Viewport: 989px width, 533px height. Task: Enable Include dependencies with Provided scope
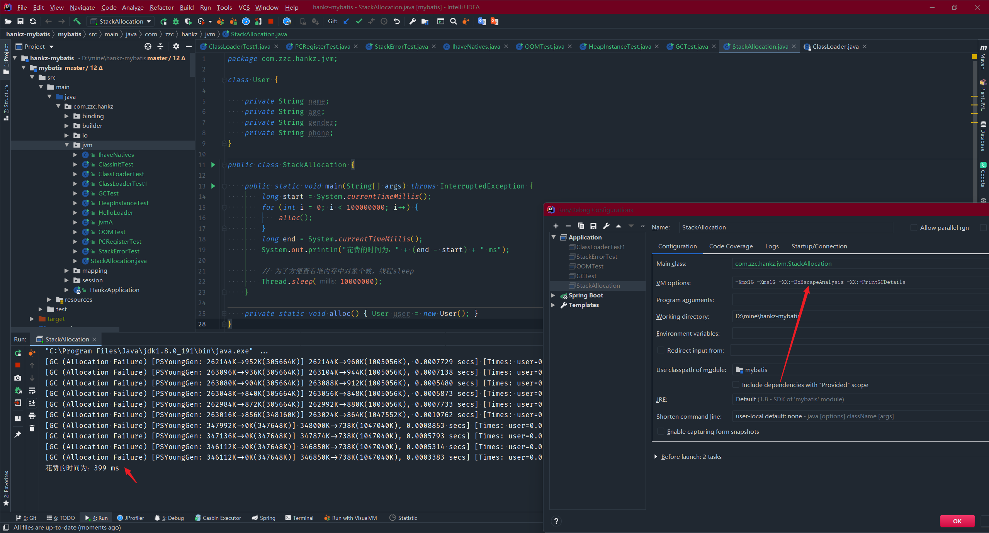coord(736,385)
